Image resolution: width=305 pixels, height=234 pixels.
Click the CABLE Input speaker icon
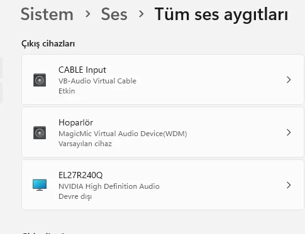[40, 80]
